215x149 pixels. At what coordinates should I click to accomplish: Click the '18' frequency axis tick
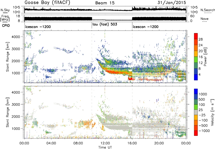tap(18, 16)
